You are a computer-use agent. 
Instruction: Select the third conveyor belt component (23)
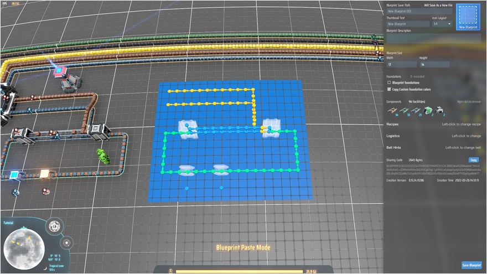coord(416,110)
